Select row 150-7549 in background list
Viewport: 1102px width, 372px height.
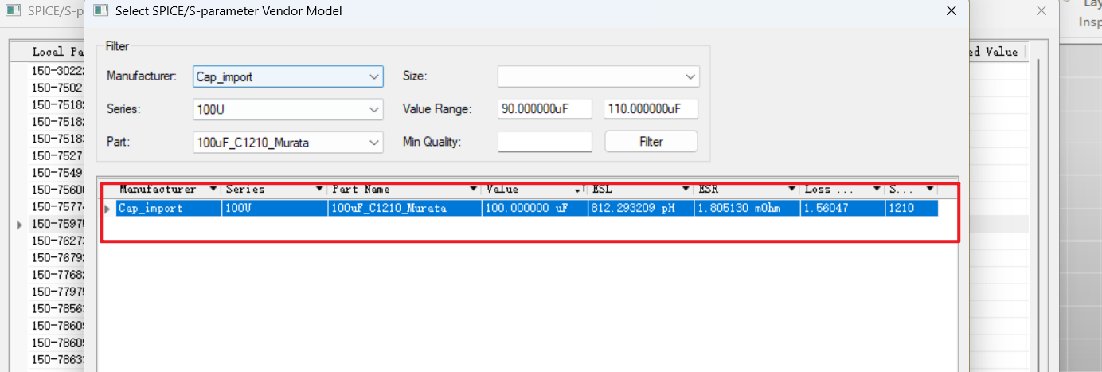coord(56,173)
